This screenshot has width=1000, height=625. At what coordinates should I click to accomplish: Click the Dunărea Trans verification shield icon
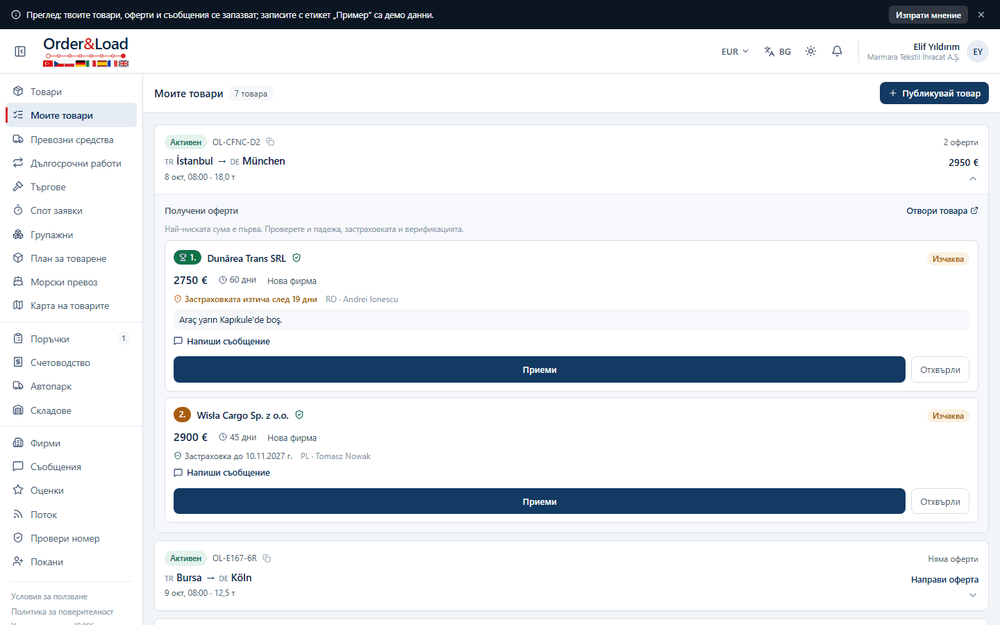tap(297, 258)
